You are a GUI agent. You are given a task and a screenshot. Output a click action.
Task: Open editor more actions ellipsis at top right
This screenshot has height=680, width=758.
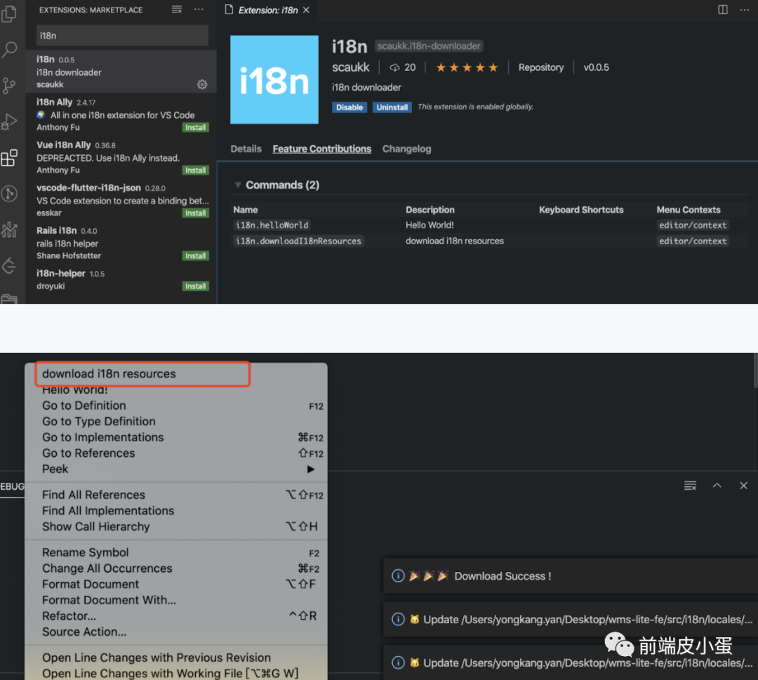(x=745, y=10)
